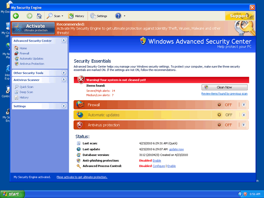Screen dimensions: 264x198
Task: Select Automatic Updates in the sidebar
Action: pos(31,58)
